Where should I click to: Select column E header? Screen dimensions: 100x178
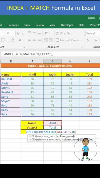click(11, 61)
